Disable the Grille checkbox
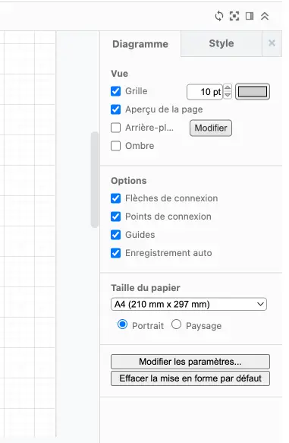 (x=115, y=91)
